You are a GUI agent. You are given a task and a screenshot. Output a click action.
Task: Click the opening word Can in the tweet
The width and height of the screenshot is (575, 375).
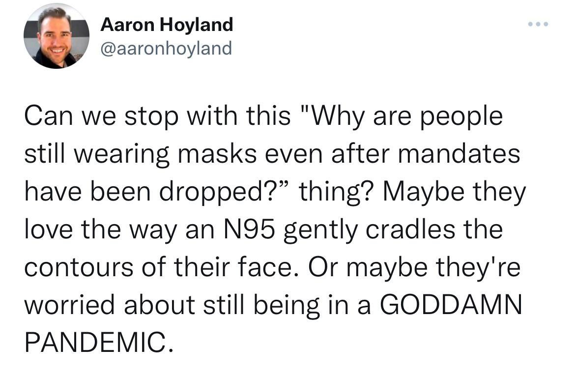48,116
